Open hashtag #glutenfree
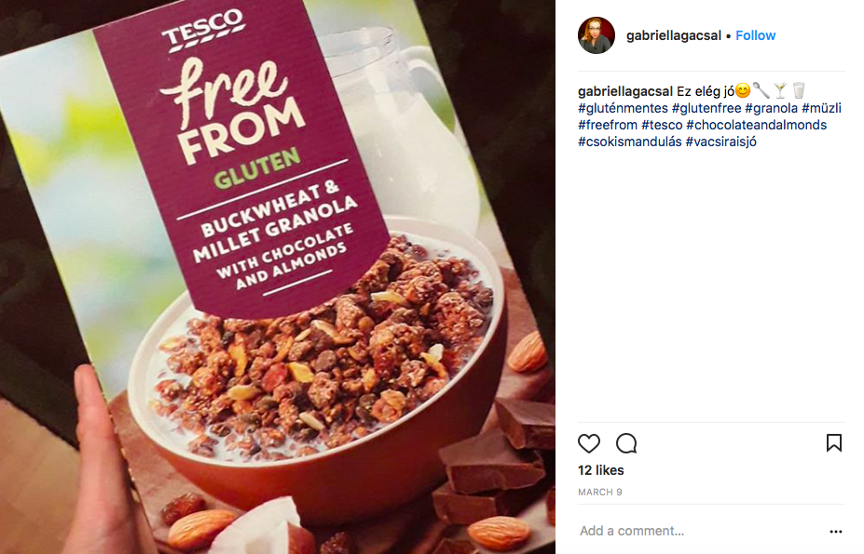 [706, 109]
